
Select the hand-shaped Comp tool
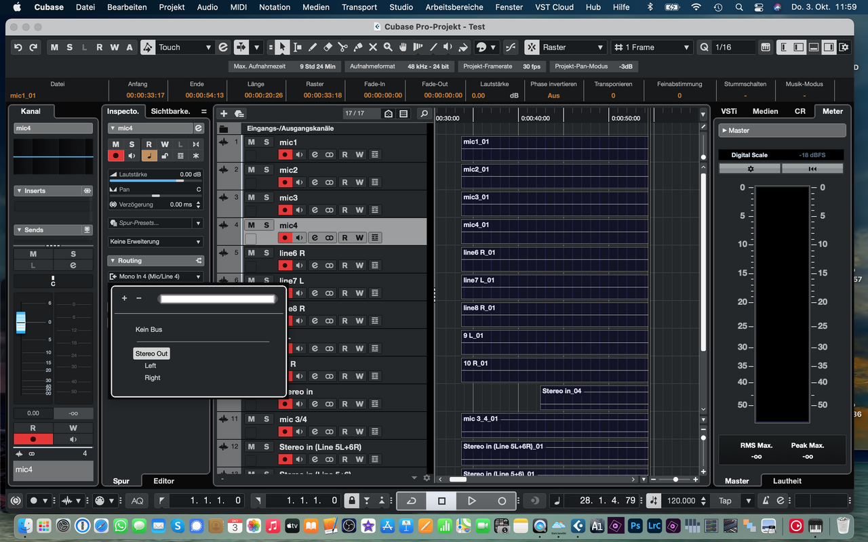click(x=403, y=47)
